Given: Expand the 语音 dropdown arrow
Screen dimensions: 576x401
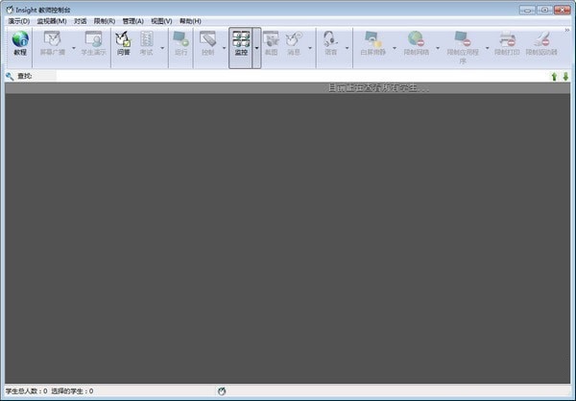Looking at the screenshot, I should click(x=347, y=48).
